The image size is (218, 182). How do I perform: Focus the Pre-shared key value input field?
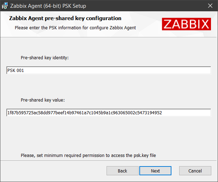click(x=109, y=113)
